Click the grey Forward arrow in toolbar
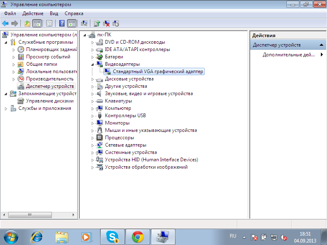The width and height of the screenshot is (327, 245). 14,23
